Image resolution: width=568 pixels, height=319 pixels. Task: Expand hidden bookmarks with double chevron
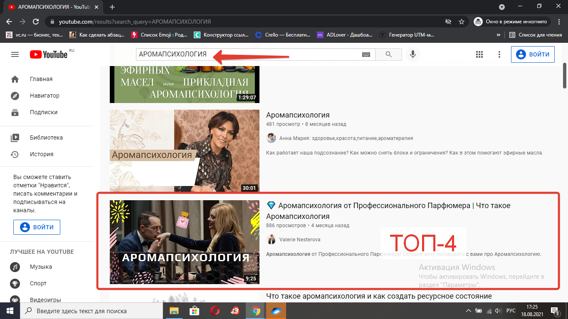coord(498,35)
